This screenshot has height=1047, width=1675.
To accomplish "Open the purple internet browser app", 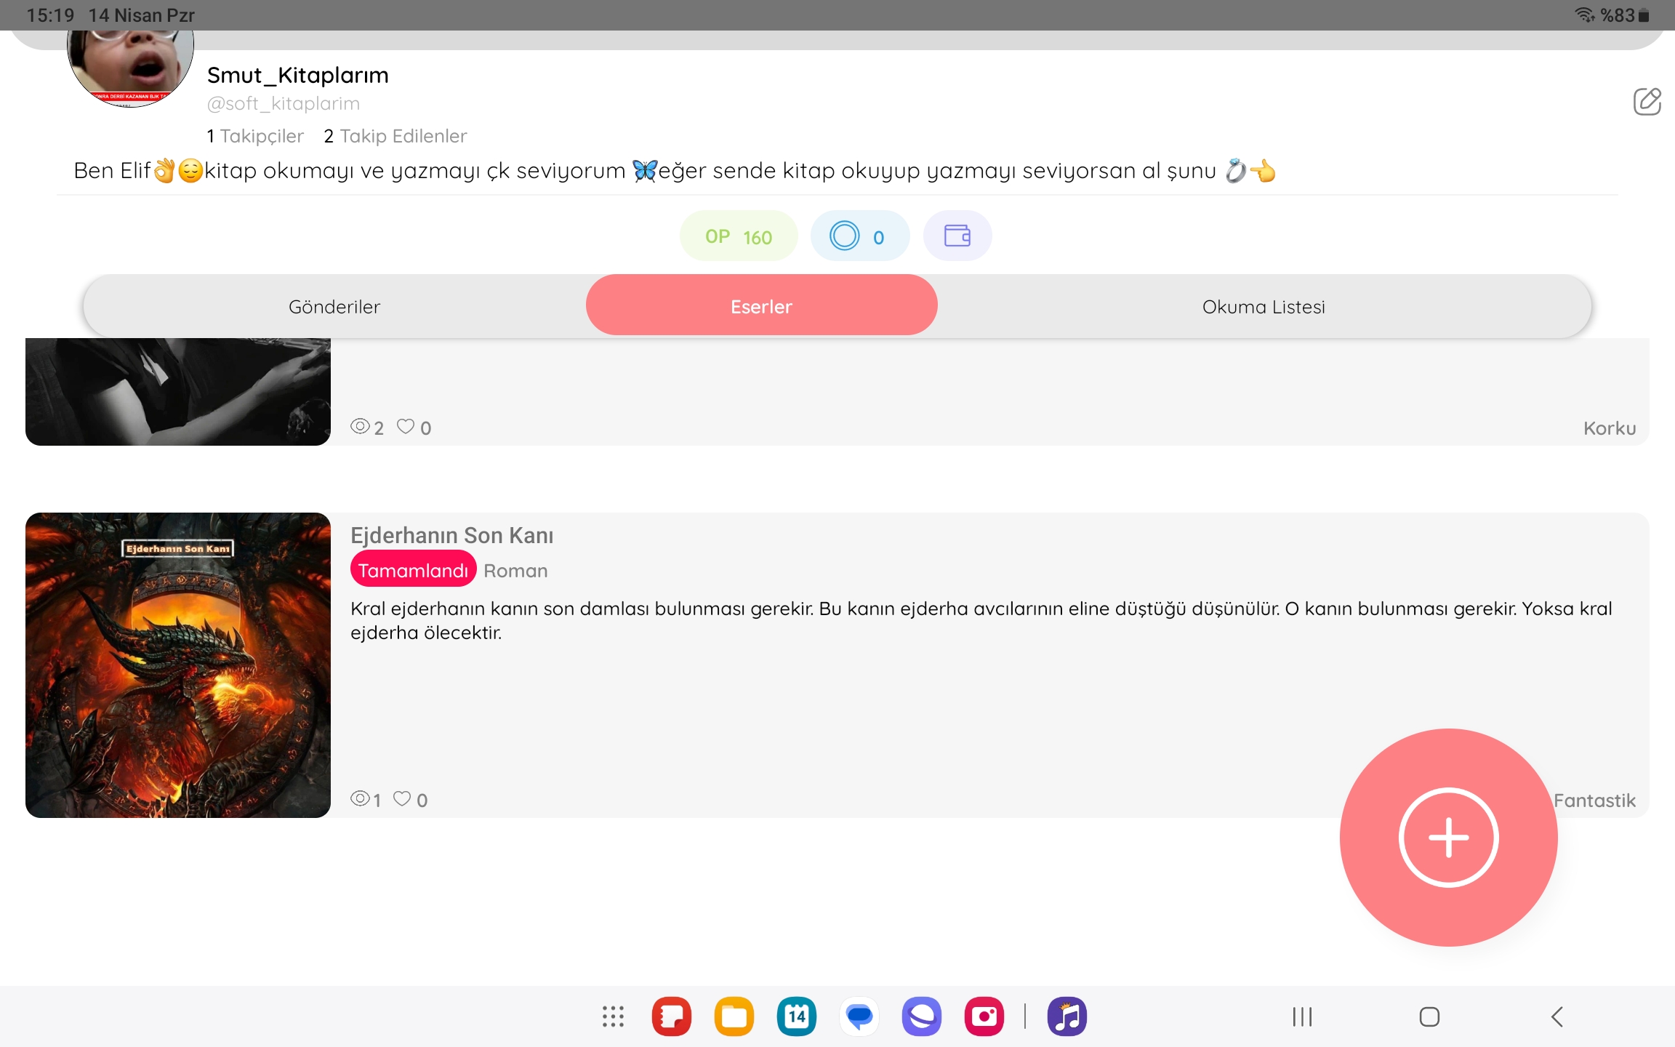I will point(922,1016).
